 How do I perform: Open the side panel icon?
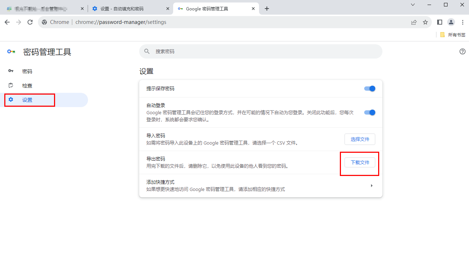pyautogui.click(x=440, y=22)
